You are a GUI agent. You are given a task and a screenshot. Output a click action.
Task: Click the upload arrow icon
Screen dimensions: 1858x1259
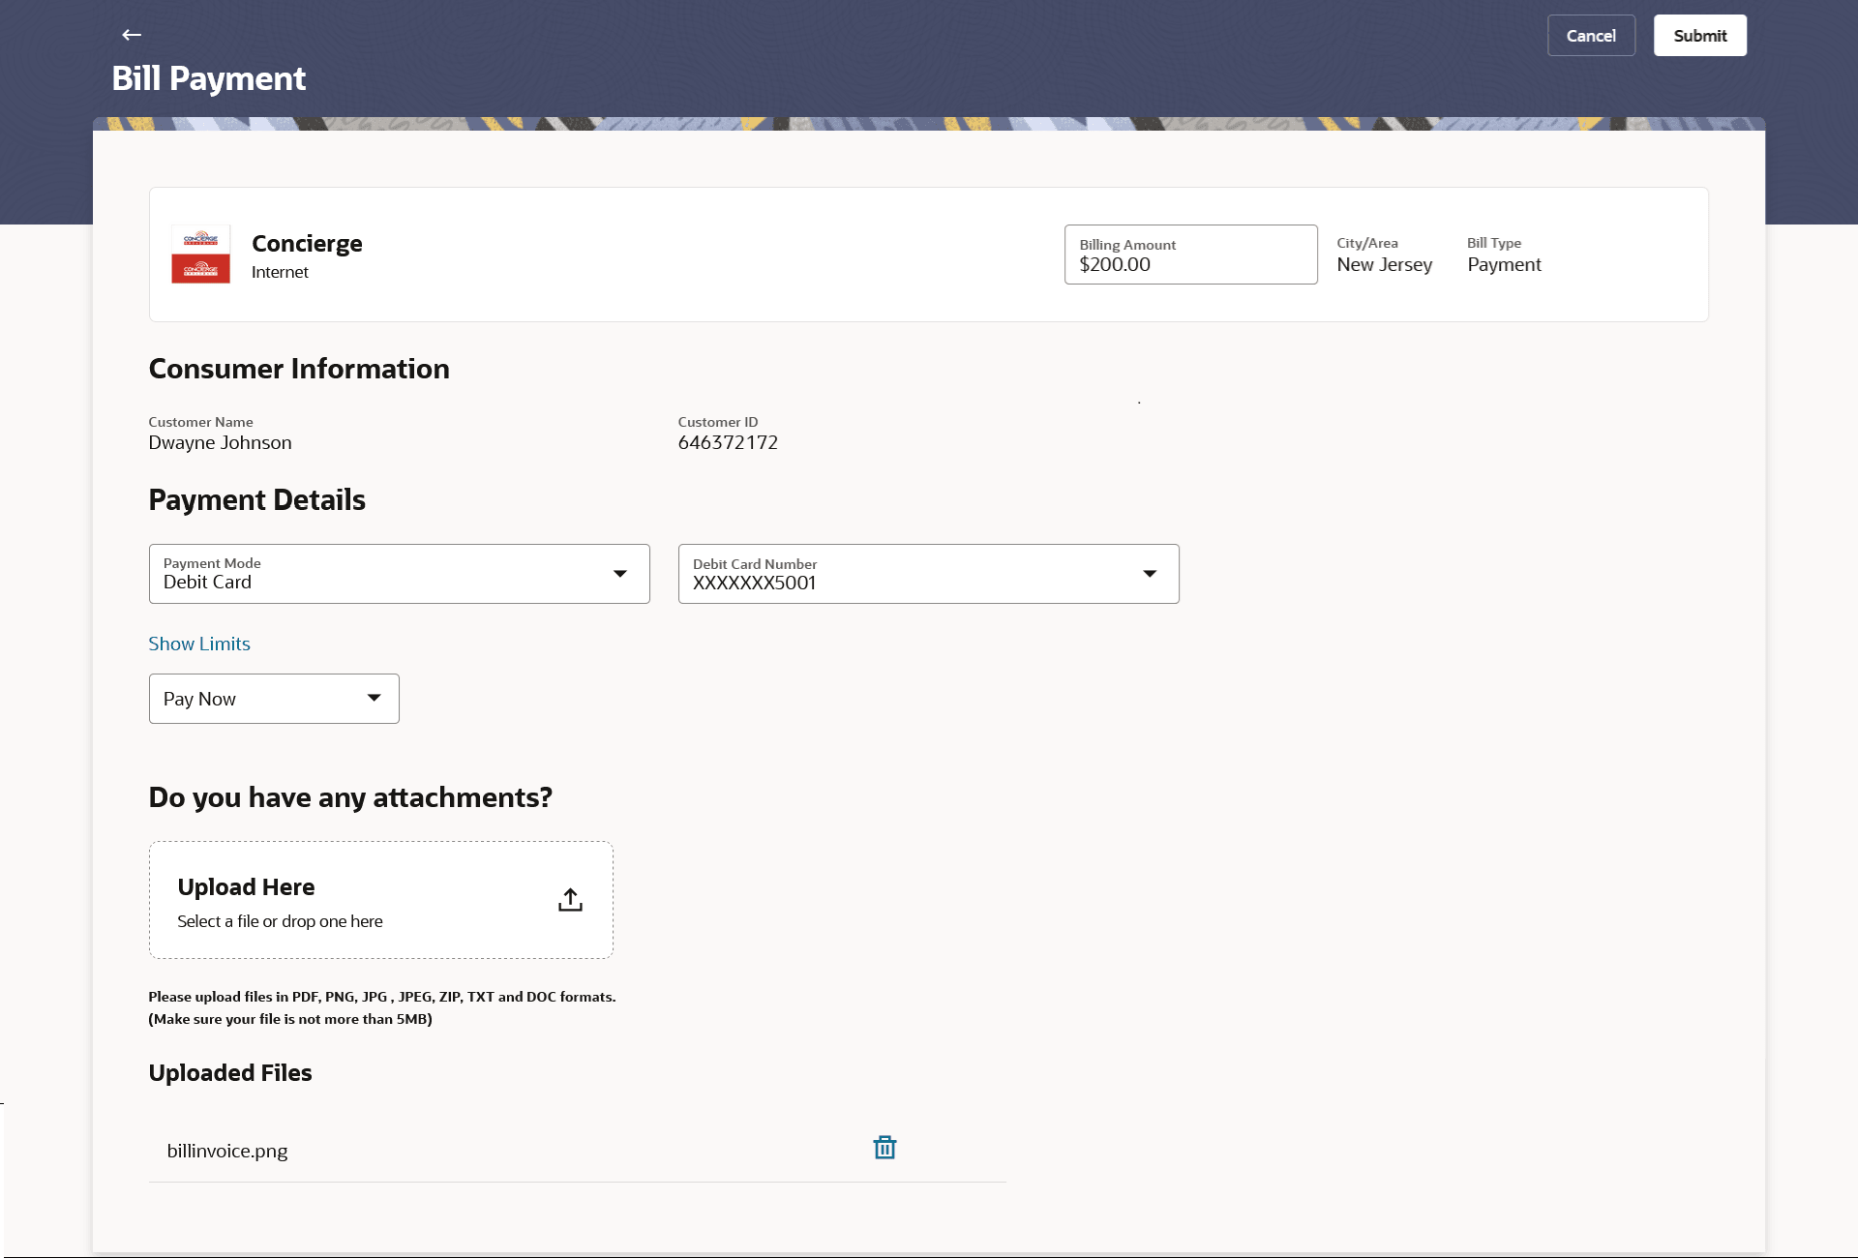(x=570, y=900)
